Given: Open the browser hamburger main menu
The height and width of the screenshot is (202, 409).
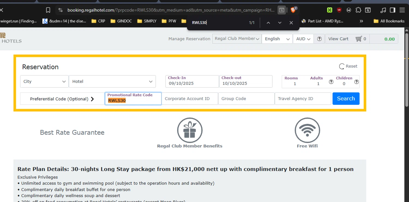Looking at the screenshot, I should tap(402, 10).
